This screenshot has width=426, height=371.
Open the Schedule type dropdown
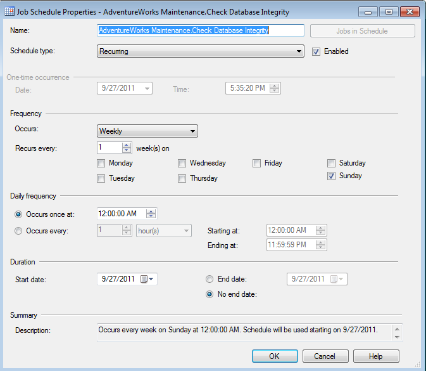[201, 51]
